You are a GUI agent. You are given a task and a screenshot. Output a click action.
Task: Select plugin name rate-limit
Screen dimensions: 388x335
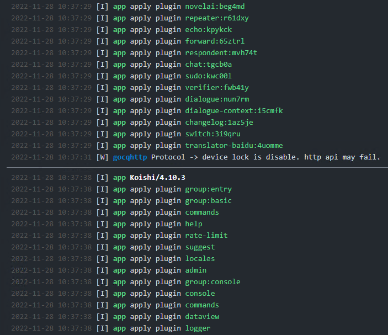coord(206,236)
